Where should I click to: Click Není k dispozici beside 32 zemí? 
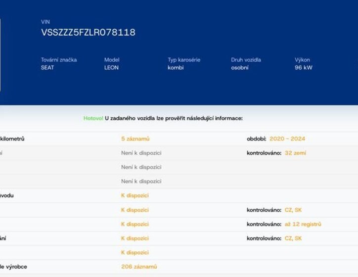tap(141, 153)
